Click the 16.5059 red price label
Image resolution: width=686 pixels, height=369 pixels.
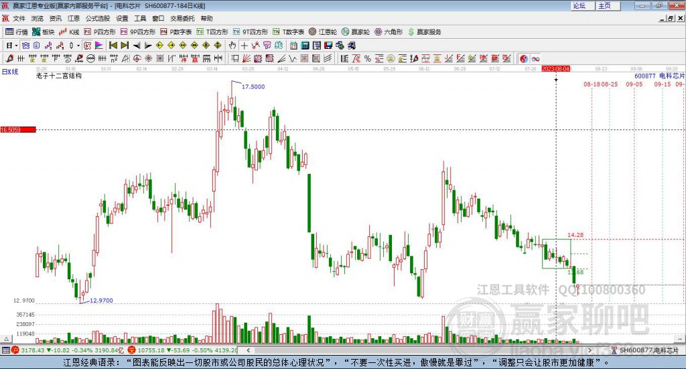pyautogui.click(x=18, y=130)
